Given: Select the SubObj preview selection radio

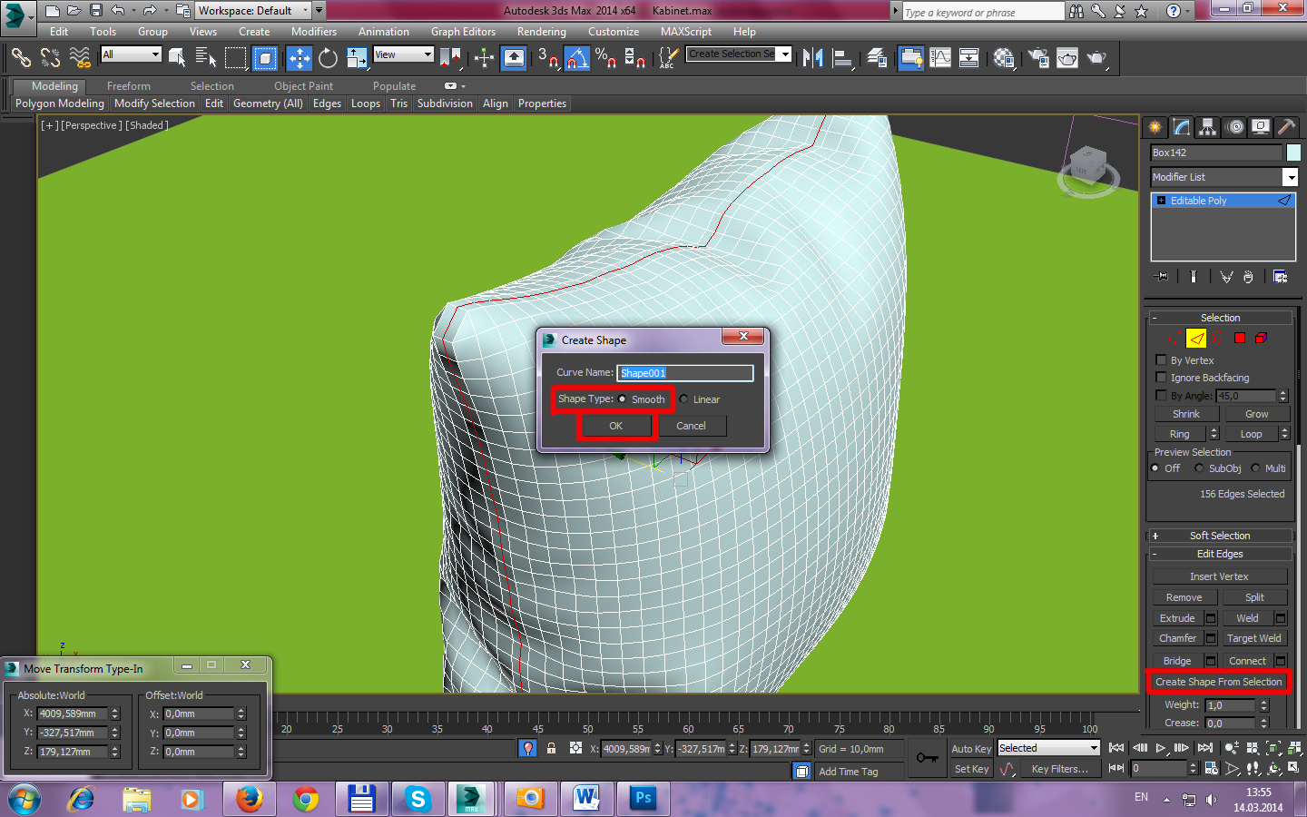Looking at the screenshot, I should 1199,468.
